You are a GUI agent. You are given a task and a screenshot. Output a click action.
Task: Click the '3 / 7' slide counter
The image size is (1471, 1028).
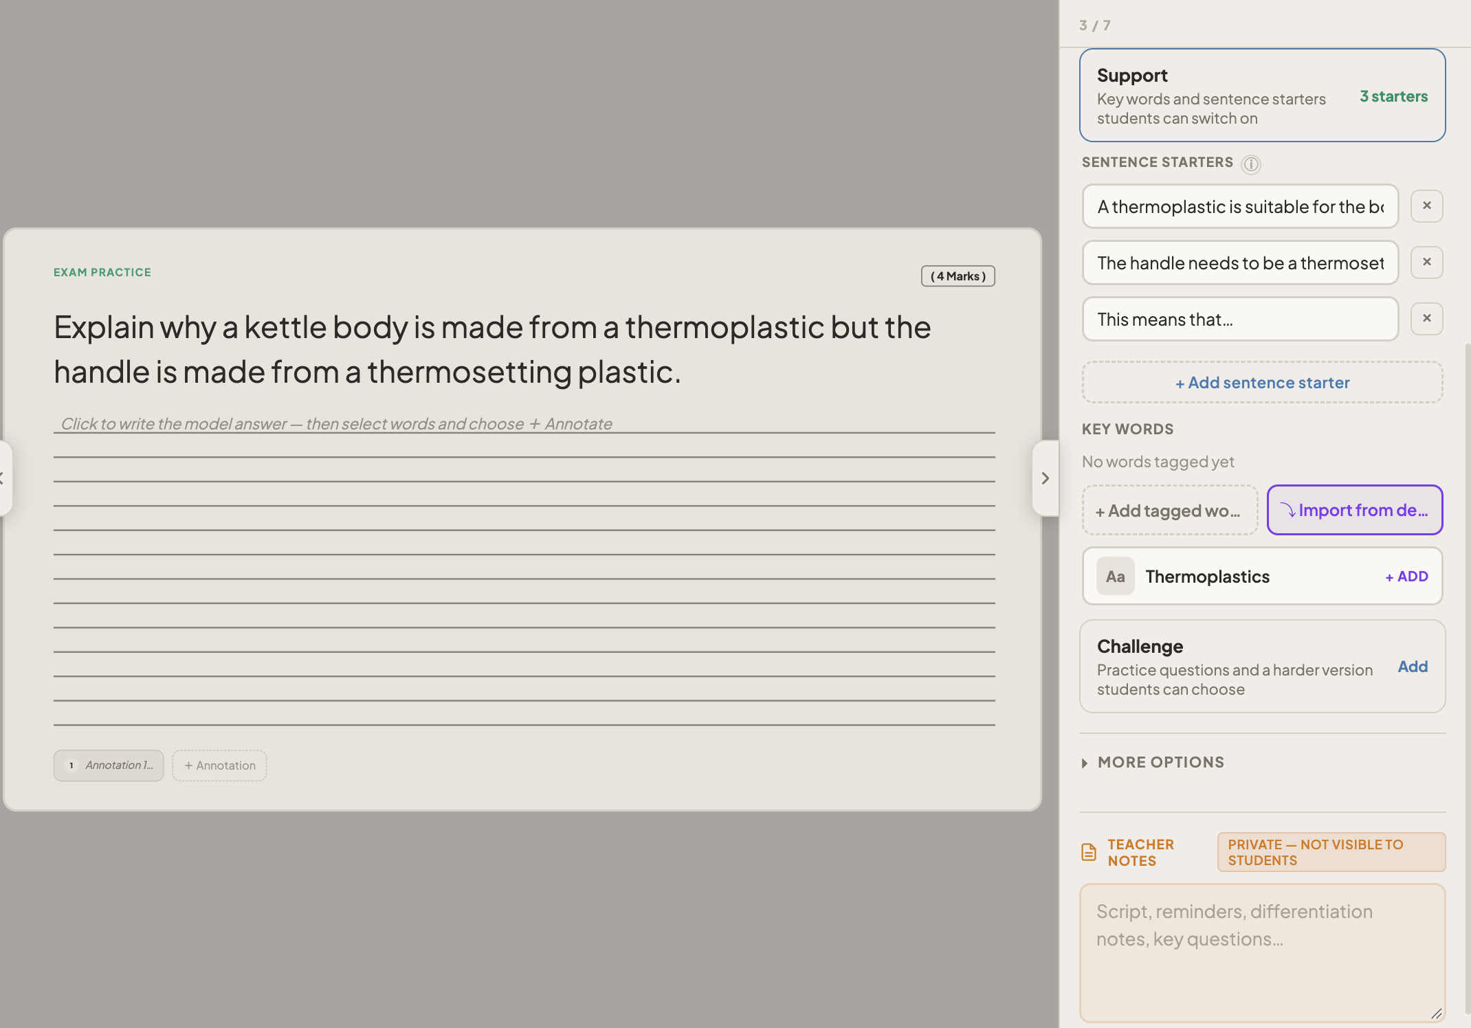pyautogui.click(x=1094, y=25)
